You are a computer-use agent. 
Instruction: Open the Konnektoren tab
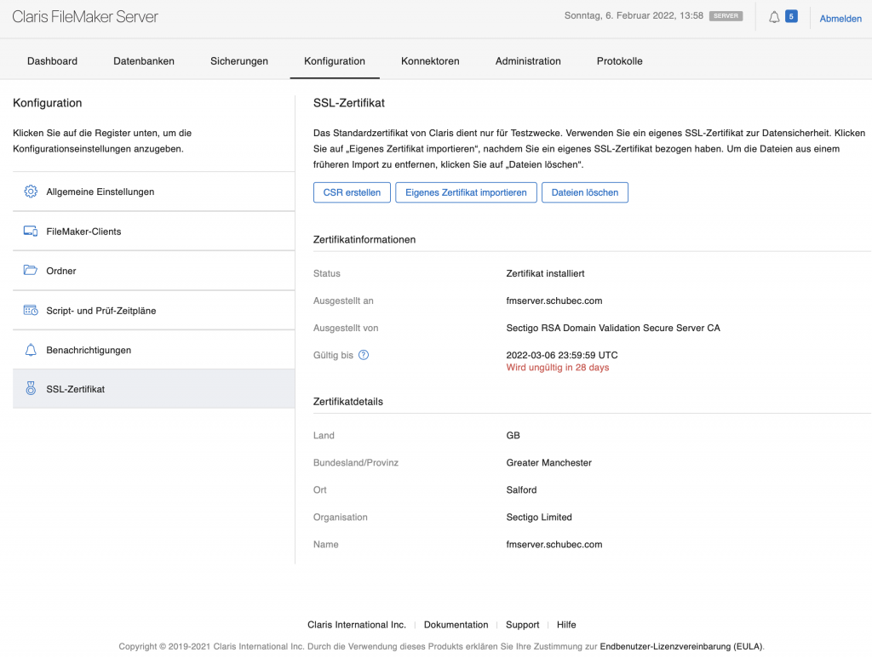430,61
